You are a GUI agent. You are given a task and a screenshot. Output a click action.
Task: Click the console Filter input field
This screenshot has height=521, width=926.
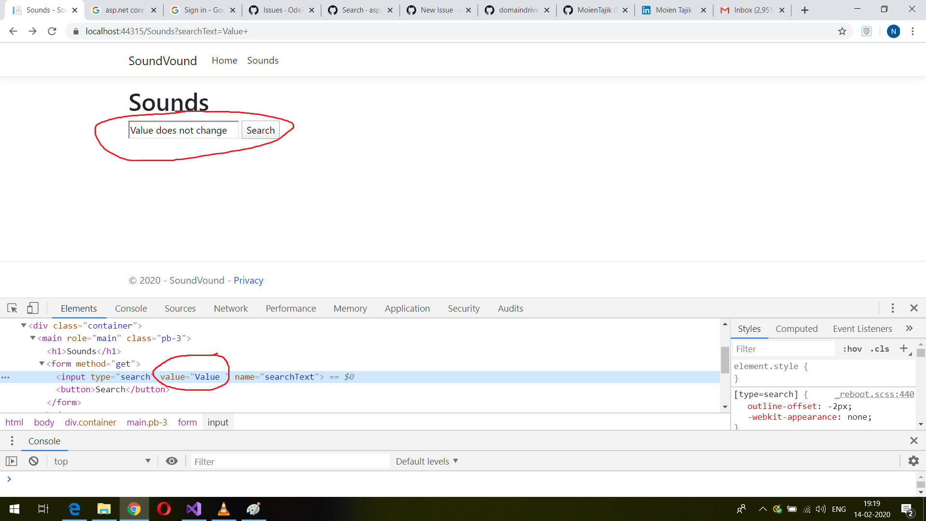click(289, 461)
